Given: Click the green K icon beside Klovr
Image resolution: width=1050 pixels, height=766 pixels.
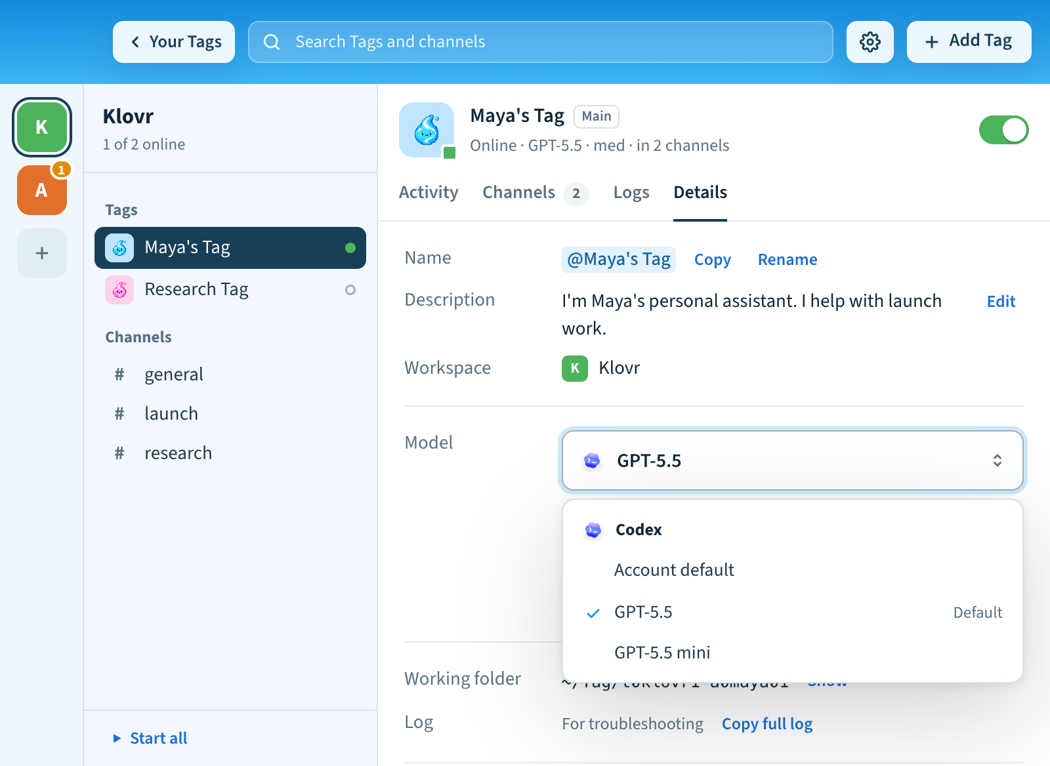Looking at the screenshot, I should click(x=575, y=368).
